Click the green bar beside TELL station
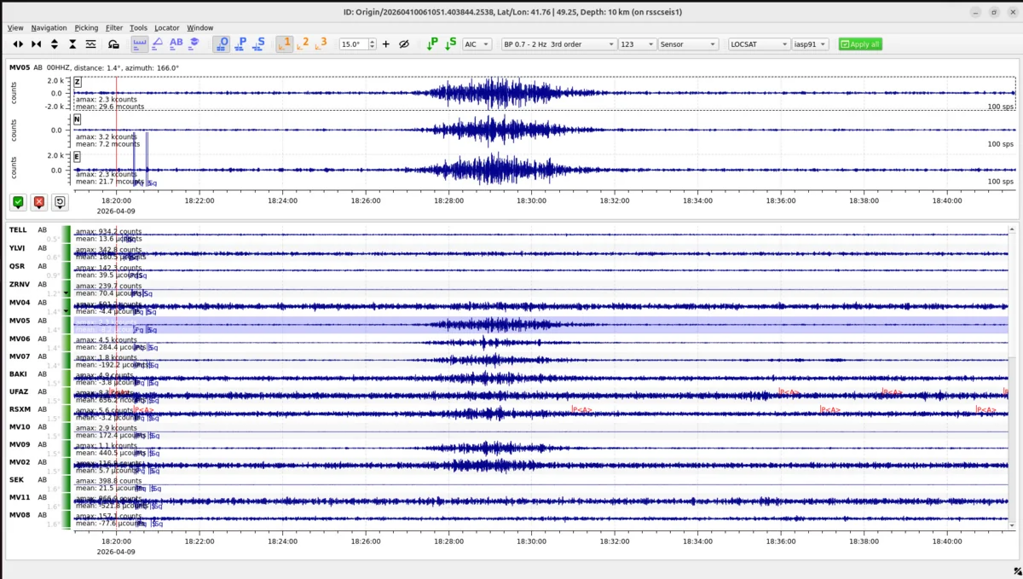1023x579 pixels. [66, 234]
